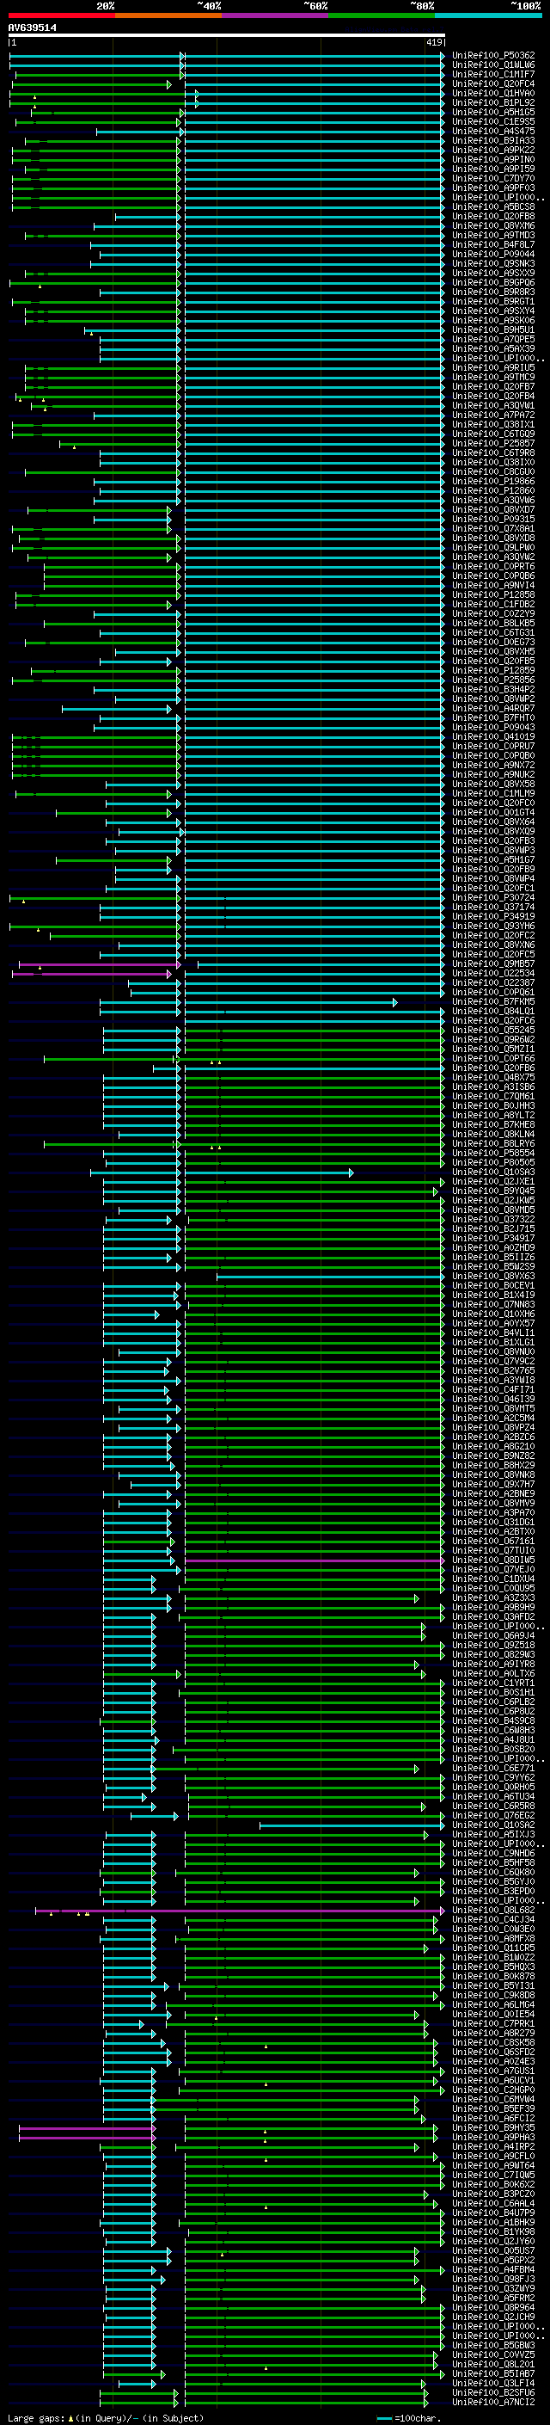Click the UniRef100_P09044 hit label
The height and width of the screenshot is (2425, 550).
[x=492, y=254]
